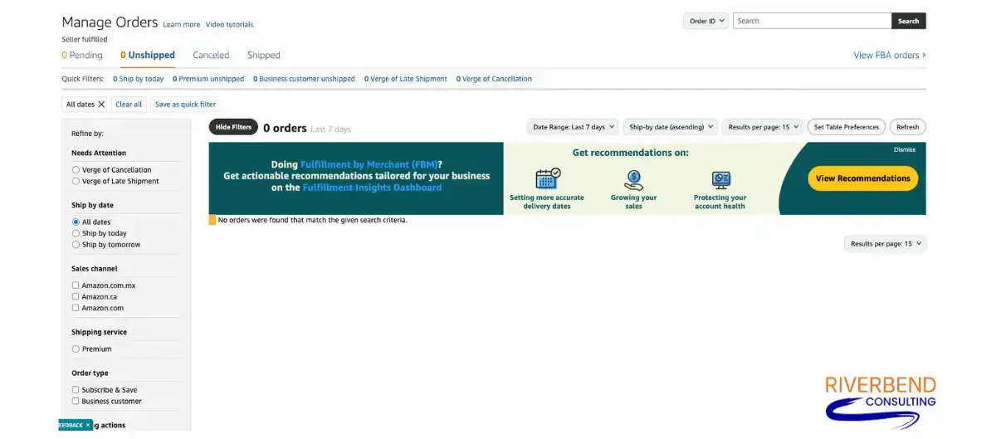Open Ship-by date ascending sort dropdown
Screen dimensions: 996x439
[x=671, y=127]
